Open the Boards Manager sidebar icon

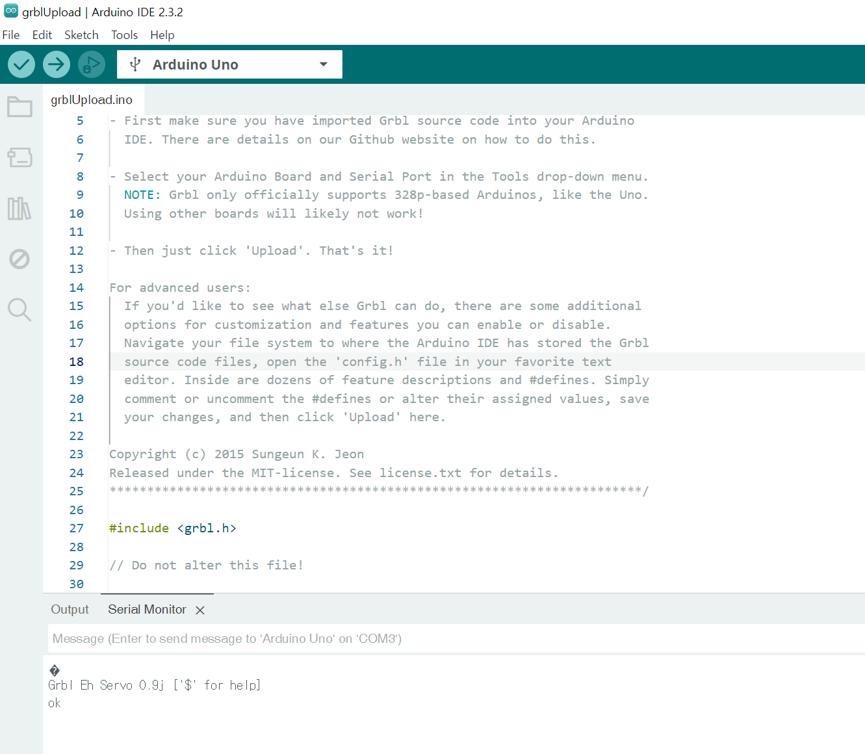pyautogui.click(x=19, y=157)
